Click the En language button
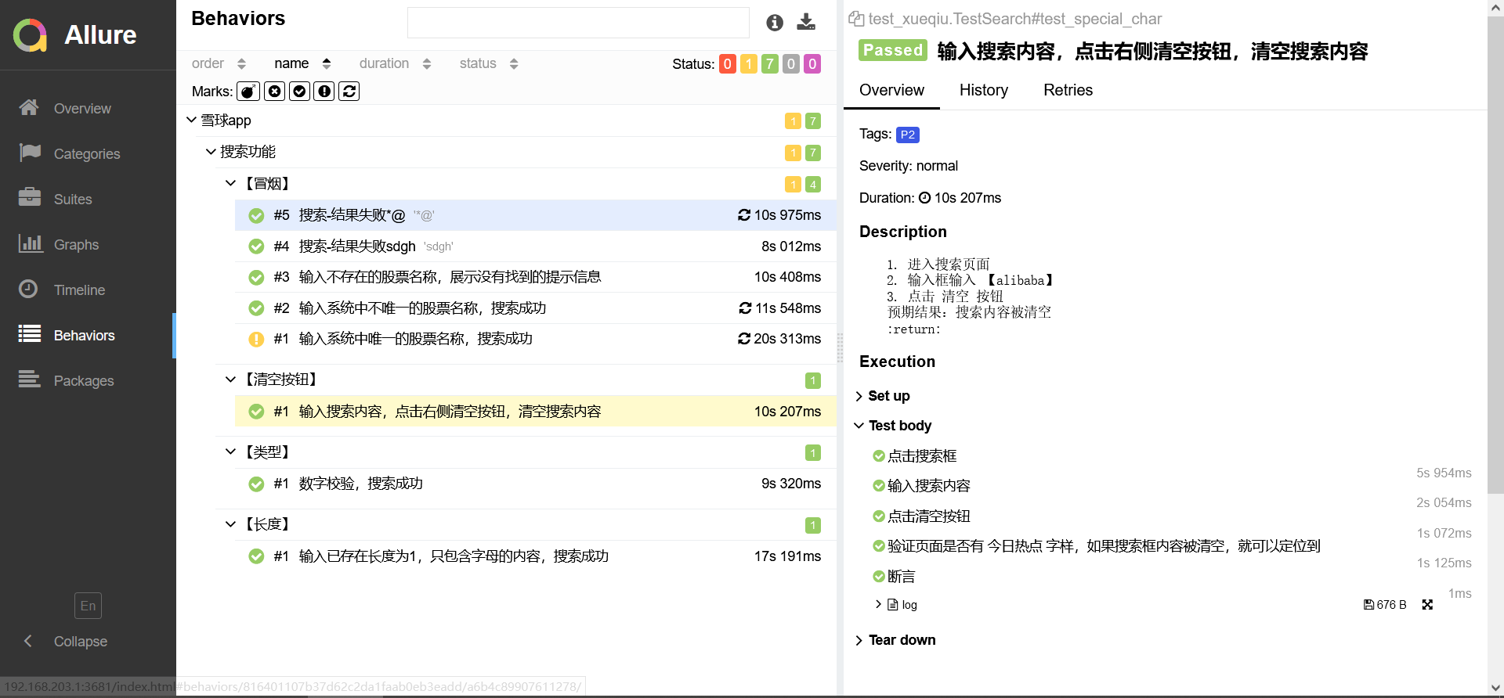 pos(88,606)
